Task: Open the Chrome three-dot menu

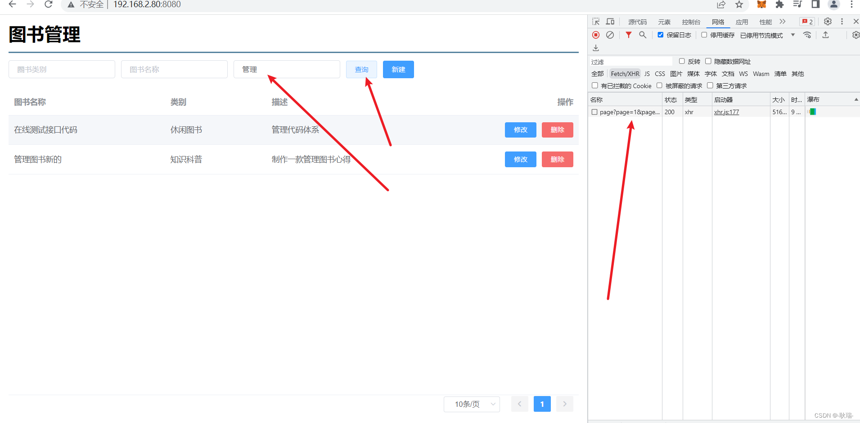Action: click(x=851, y=4)
